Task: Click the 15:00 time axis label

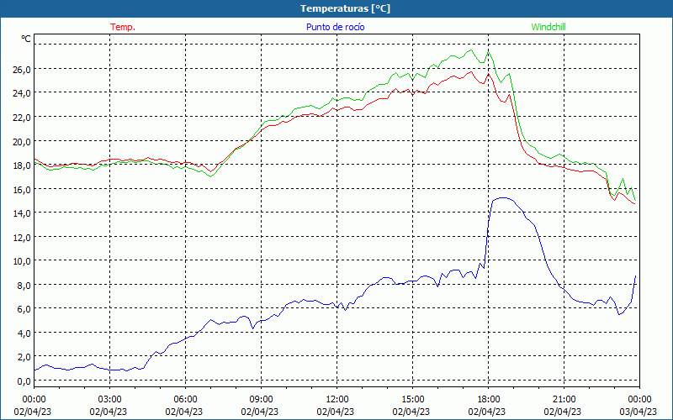Action: (x=412, y=400)
